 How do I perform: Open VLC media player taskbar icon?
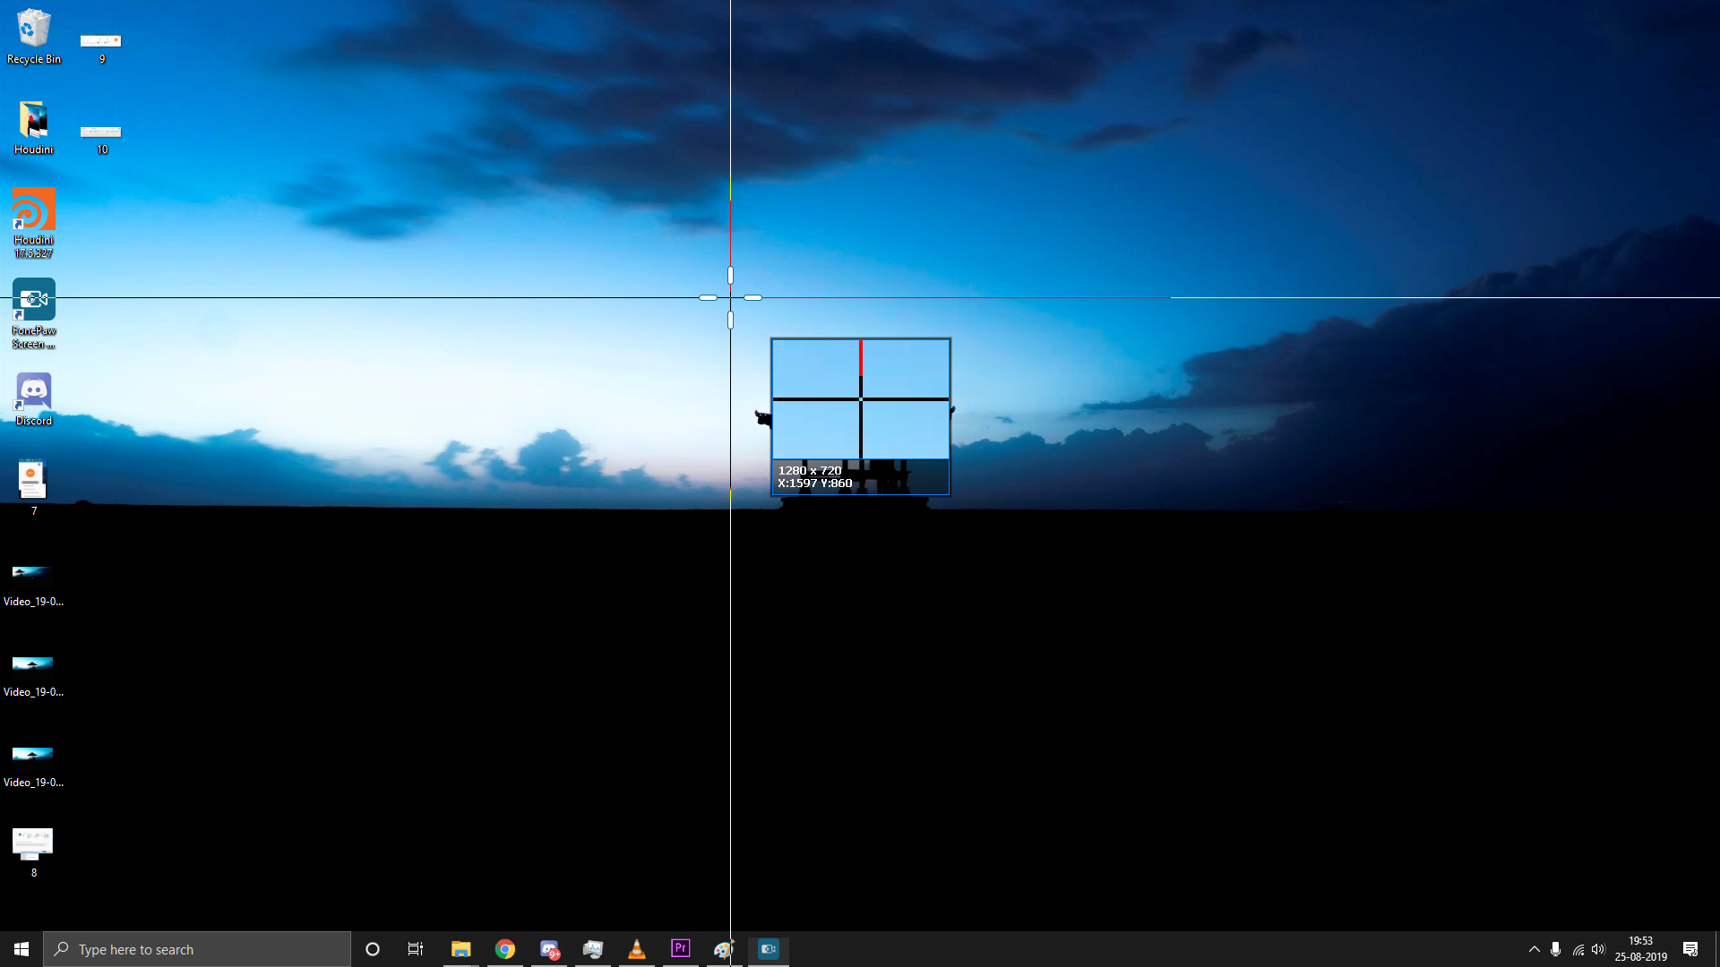[x=637, y=948]
